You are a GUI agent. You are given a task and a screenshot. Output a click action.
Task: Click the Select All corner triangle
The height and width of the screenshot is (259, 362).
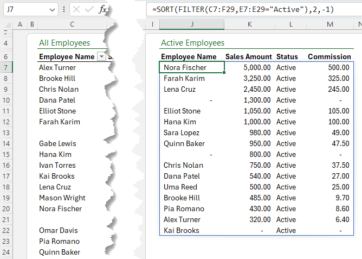point(8,24)
